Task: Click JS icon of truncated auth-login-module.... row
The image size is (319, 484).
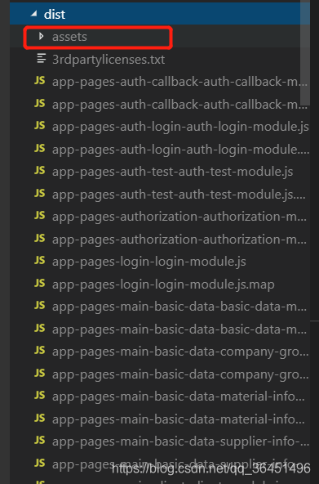Action: (x=40, y=148)
